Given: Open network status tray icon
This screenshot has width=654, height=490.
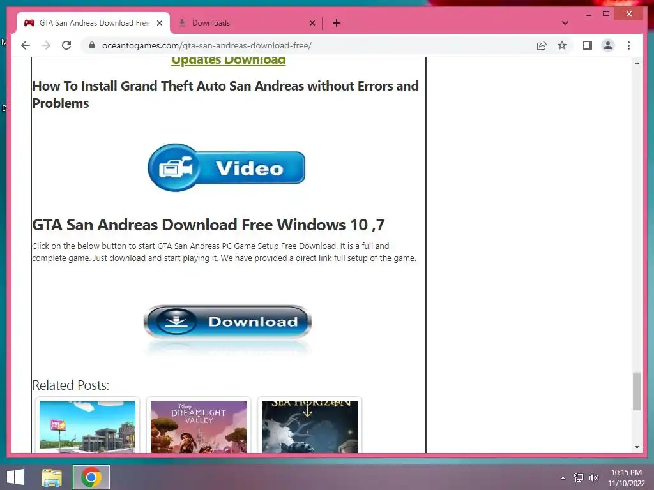Looking at the screenshot, I should pyautogui.click(x=579, y=478).
